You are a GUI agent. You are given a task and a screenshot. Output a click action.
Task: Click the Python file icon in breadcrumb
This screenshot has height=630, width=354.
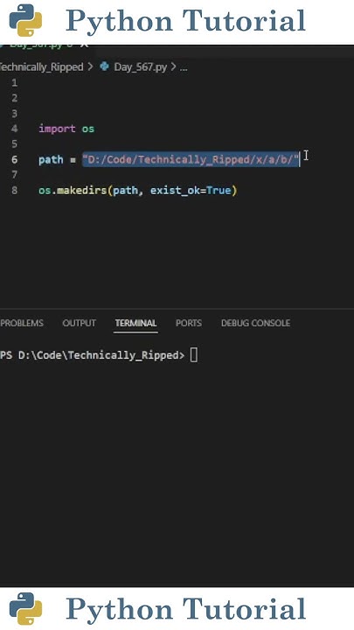(105, 66)
